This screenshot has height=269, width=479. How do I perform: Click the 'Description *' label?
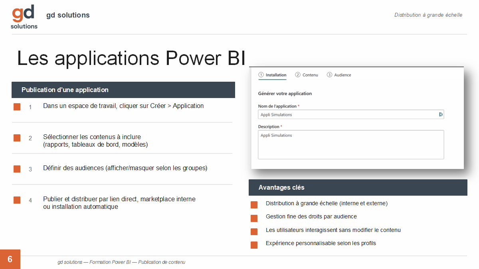click(270, 127)
